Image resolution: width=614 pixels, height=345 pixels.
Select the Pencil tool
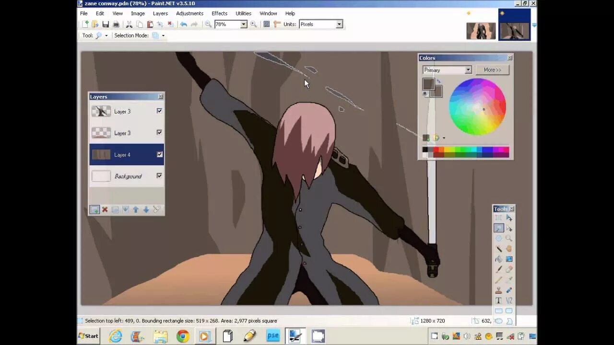(x=498, y=280)
